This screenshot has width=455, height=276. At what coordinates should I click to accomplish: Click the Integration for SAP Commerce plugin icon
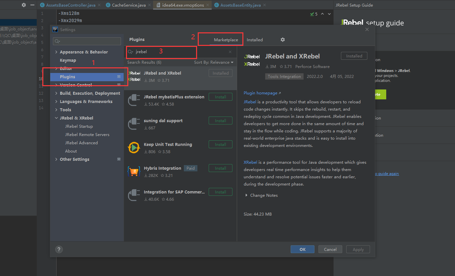(x=134, y=195)
